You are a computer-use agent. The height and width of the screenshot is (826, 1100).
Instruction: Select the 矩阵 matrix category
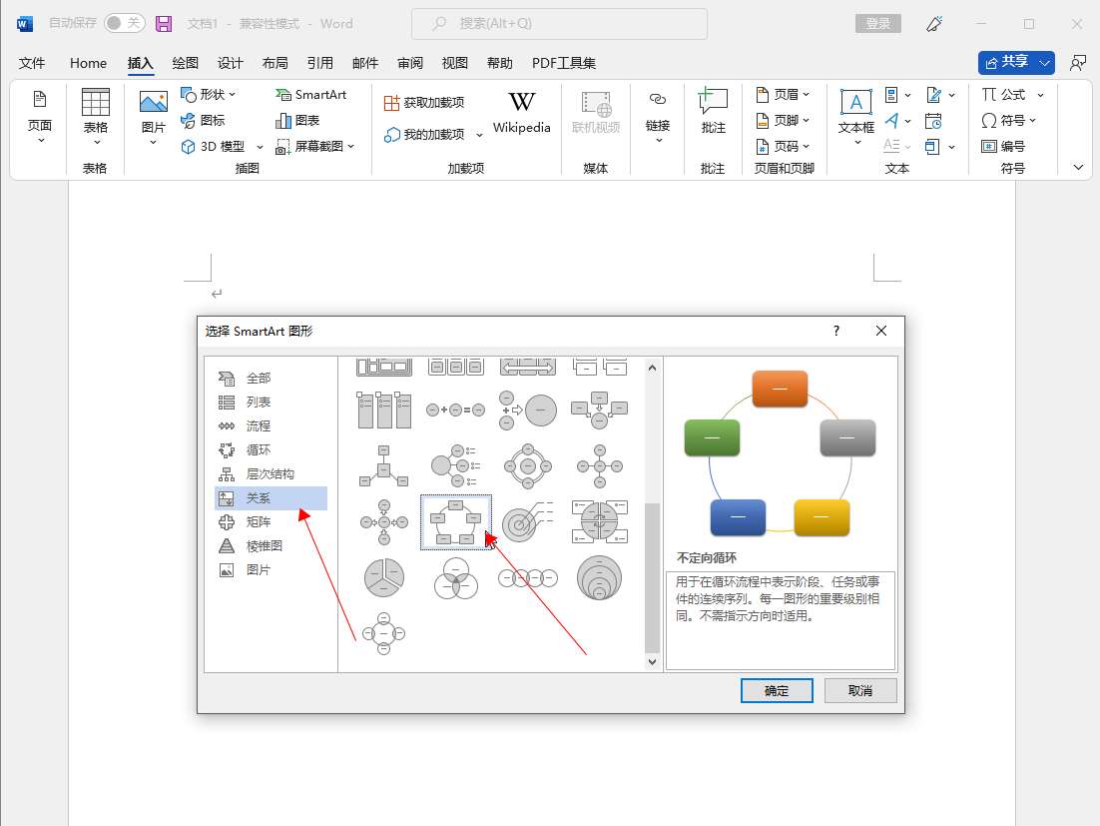[271, 522]
